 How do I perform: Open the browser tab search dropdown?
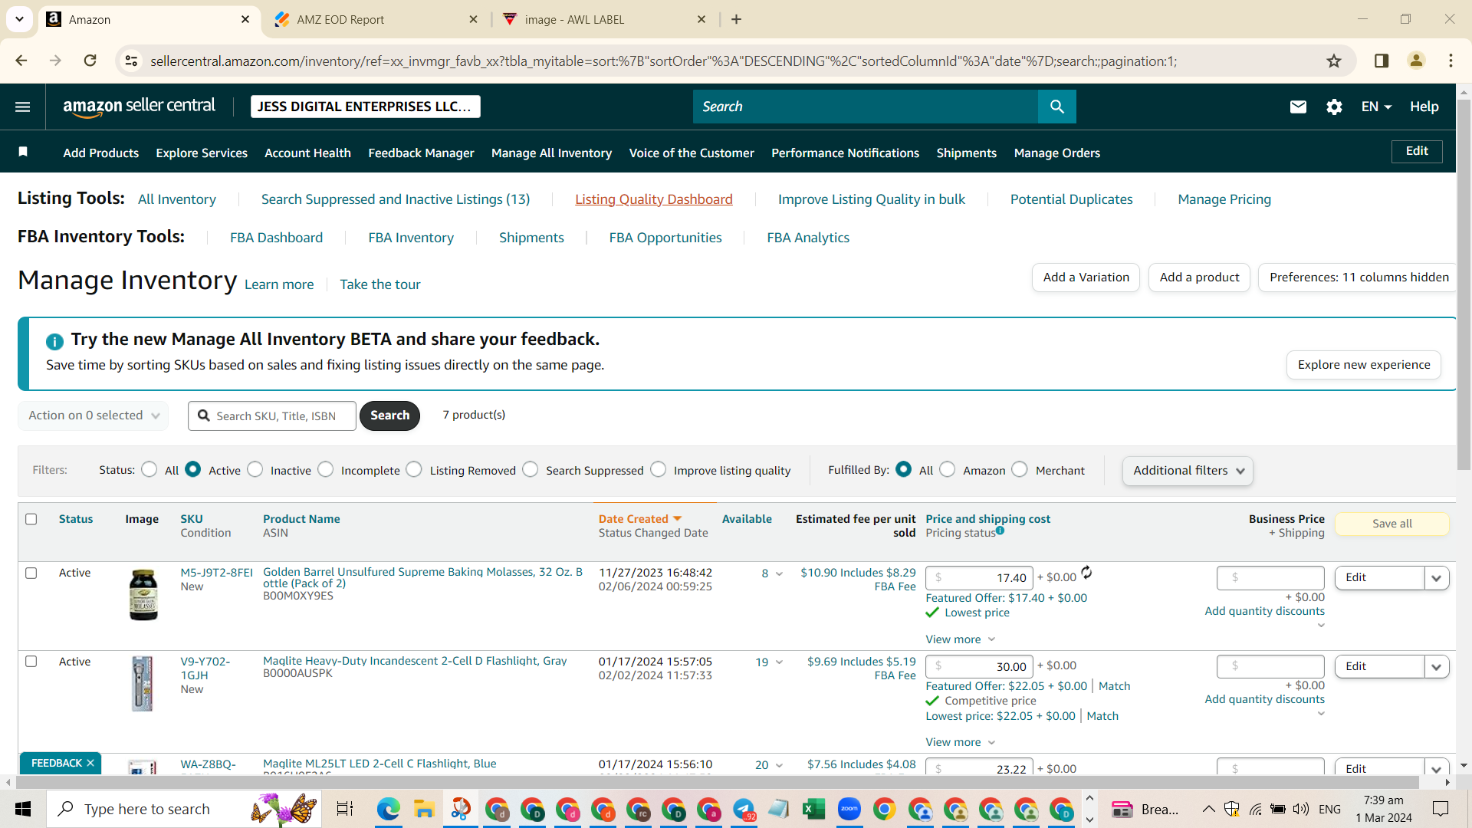[19, 19]
